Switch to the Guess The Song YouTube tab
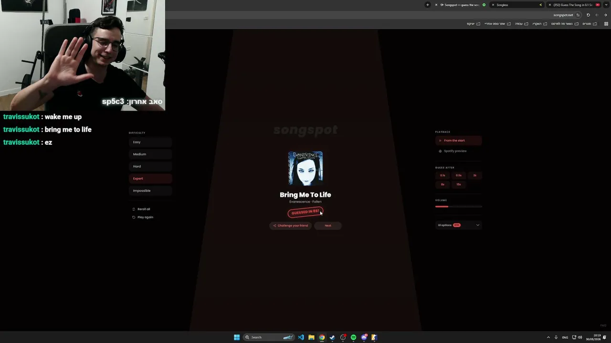The image size is (611, 343). [x=574, y=5]
